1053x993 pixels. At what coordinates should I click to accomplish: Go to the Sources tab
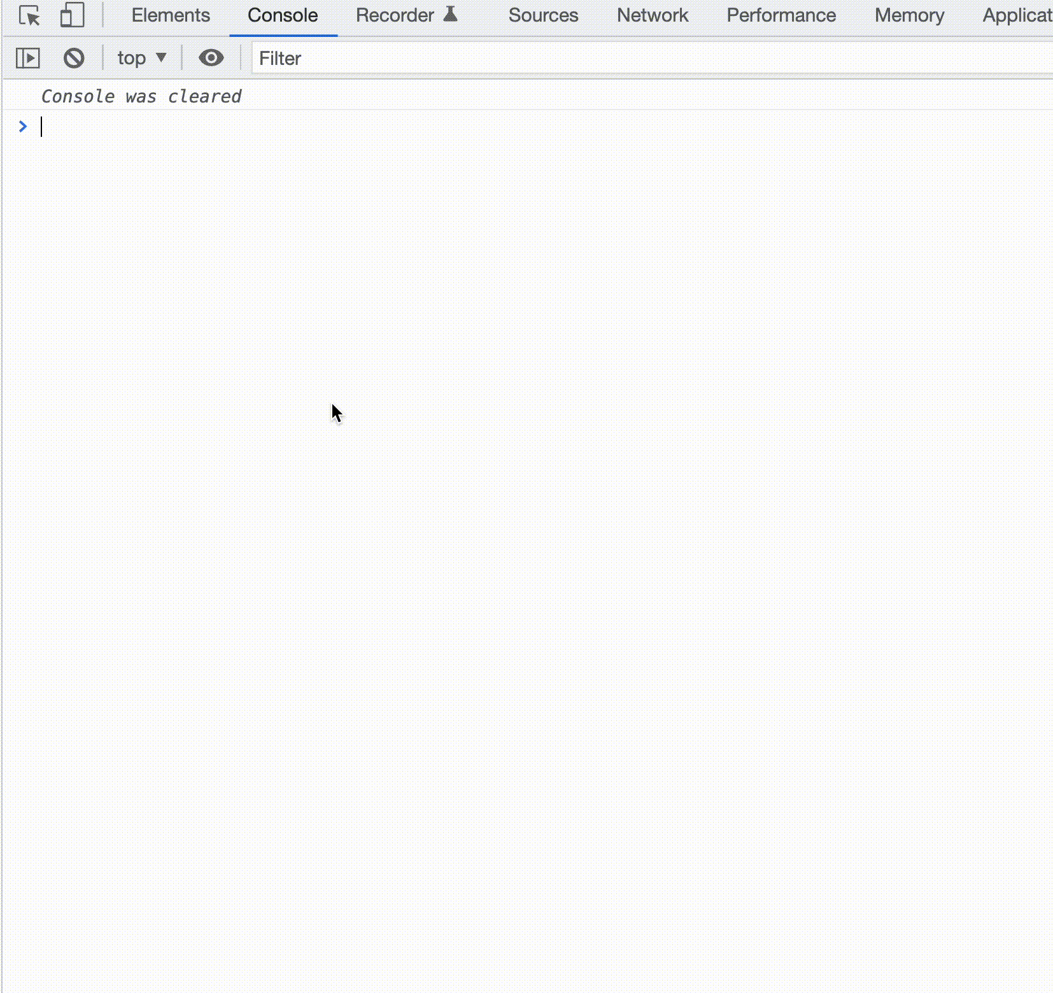(x=543, y=15)
